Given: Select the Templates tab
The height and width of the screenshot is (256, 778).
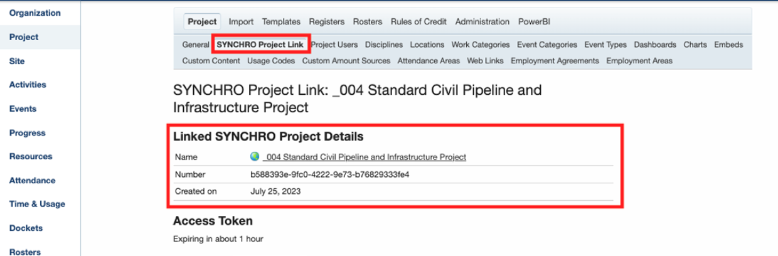Looking at the screenshot, I should point(281,22).
